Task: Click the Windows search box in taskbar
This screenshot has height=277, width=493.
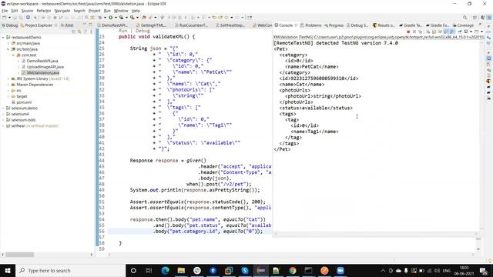Action: pos(70,271)
